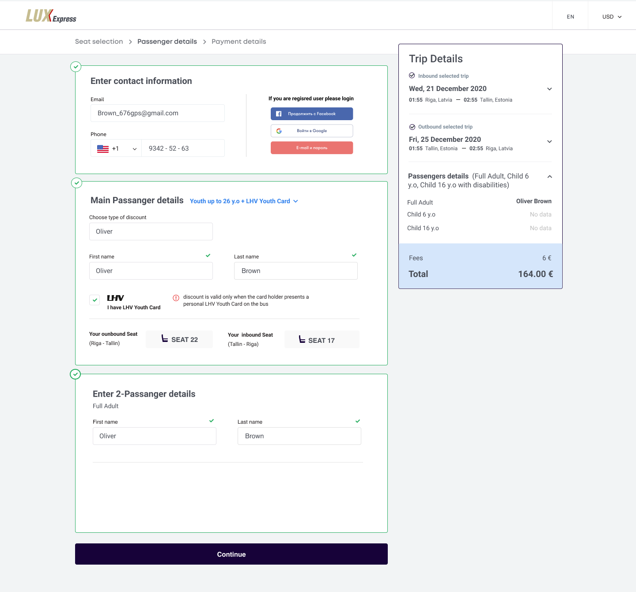Toggle the I have LHV Youth Card checkbox
Image resolution: width=636 pixels, height=592 pixels.
(x=95, y=300)
